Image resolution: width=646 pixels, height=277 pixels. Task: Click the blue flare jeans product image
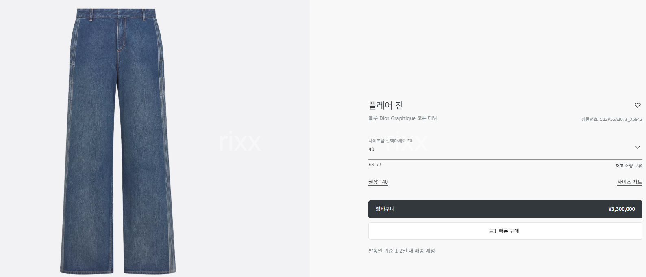[x=118, y=140]
